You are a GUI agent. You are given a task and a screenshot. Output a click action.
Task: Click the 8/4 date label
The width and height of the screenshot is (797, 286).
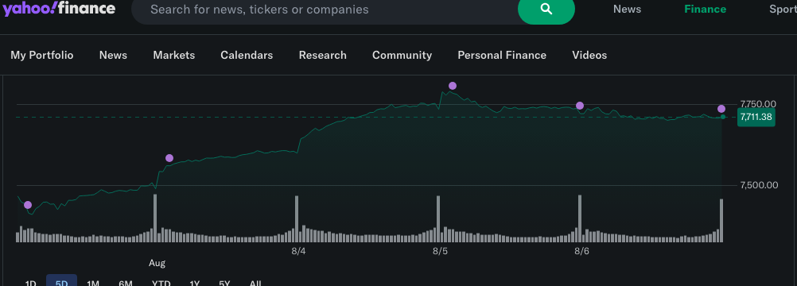(298, 251)
